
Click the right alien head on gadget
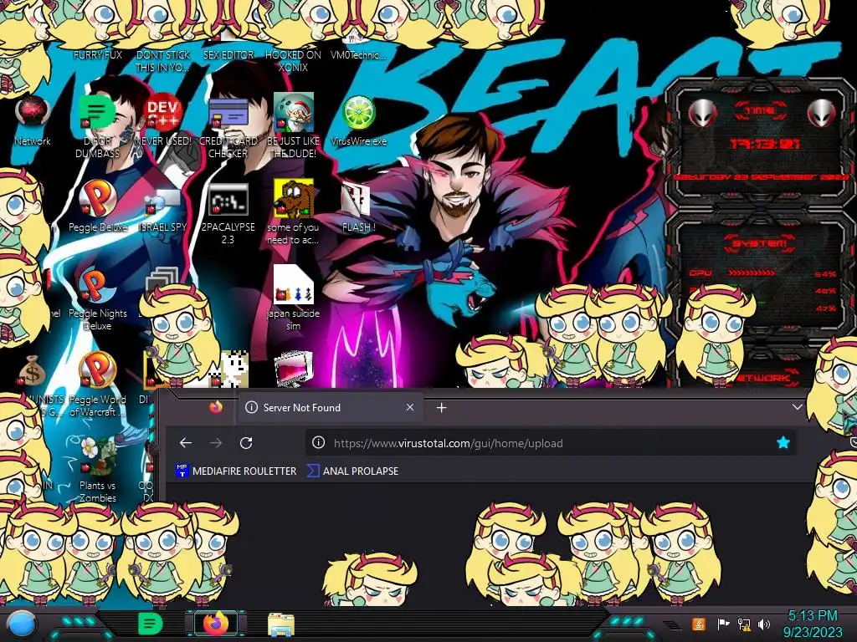[822, 113]
